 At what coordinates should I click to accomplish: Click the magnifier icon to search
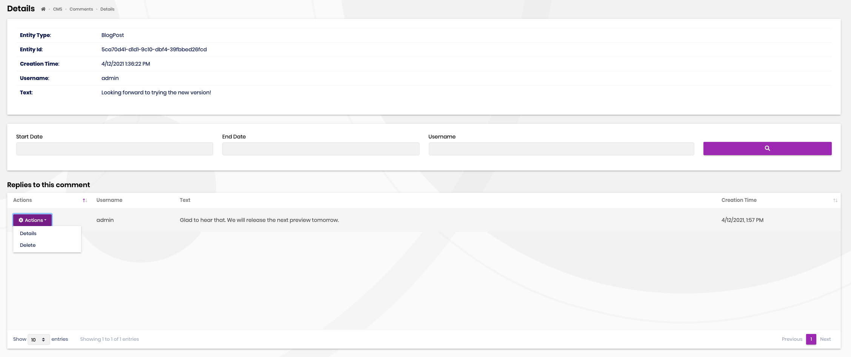767,148
